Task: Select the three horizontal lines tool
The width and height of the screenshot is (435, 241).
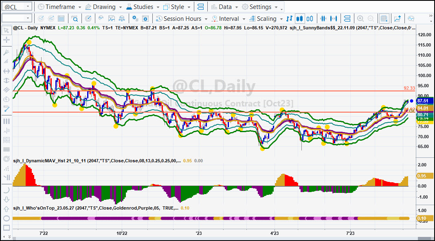Action: [x=6, y=149]
